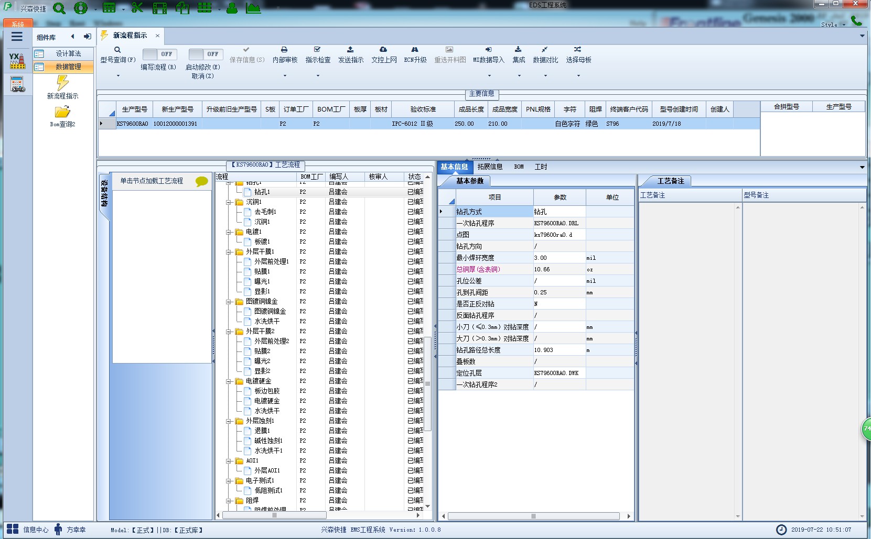Click the calculator icon in left sidebar
This screenshot has width=871, height=539.
click(17, 84)
